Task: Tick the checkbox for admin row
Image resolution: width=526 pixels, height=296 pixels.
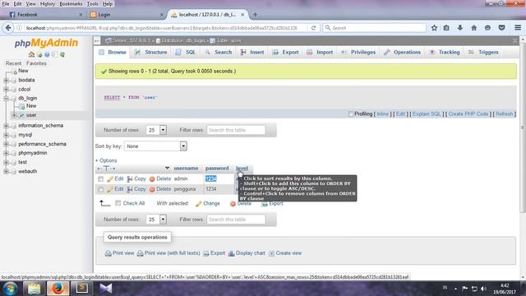Action: (100, 179)
